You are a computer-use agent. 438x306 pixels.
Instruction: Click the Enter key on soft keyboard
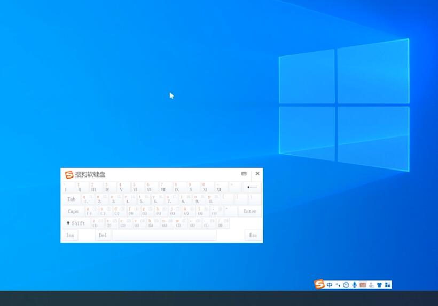coord(250,211)
